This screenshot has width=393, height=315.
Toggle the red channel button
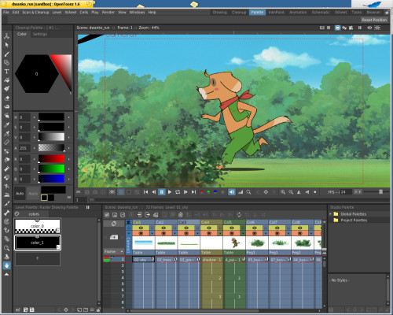click(202, 192)
